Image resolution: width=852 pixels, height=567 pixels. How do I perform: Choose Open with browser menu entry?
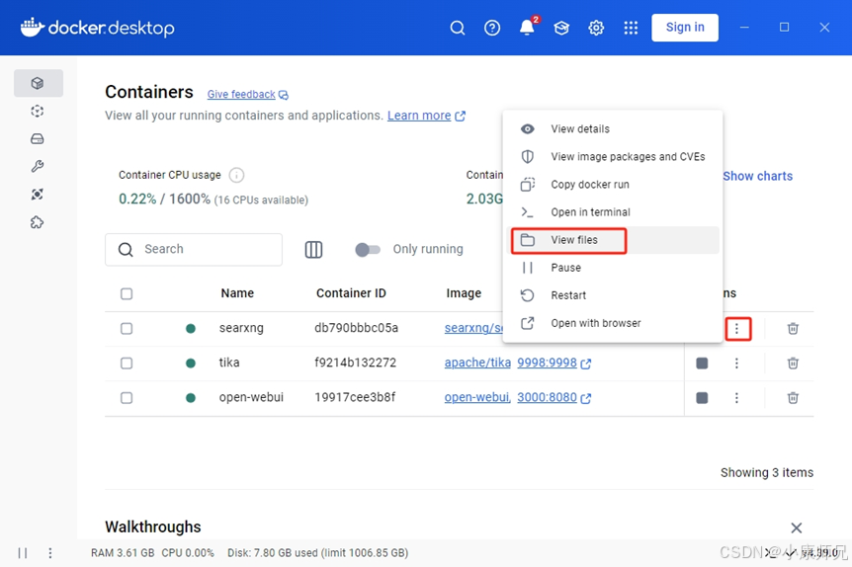613,323
